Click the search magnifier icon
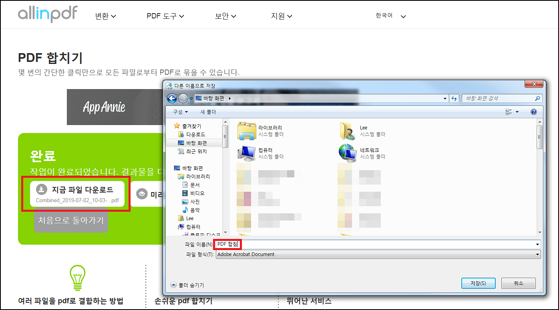Image resolution: width=559 pixels, height=310 pixels. (538, 98)
